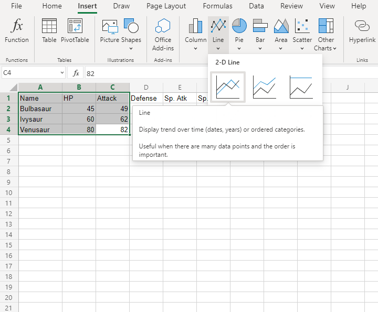Insert a Hyperlink
The width and height of the screenshot is (378, 312).
(362, 31)
